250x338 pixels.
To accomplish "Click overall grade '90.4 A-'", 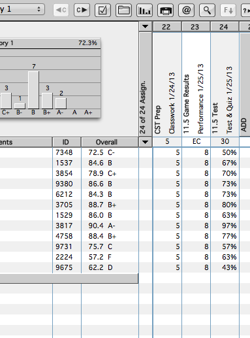I will click(x=102, y=226).
